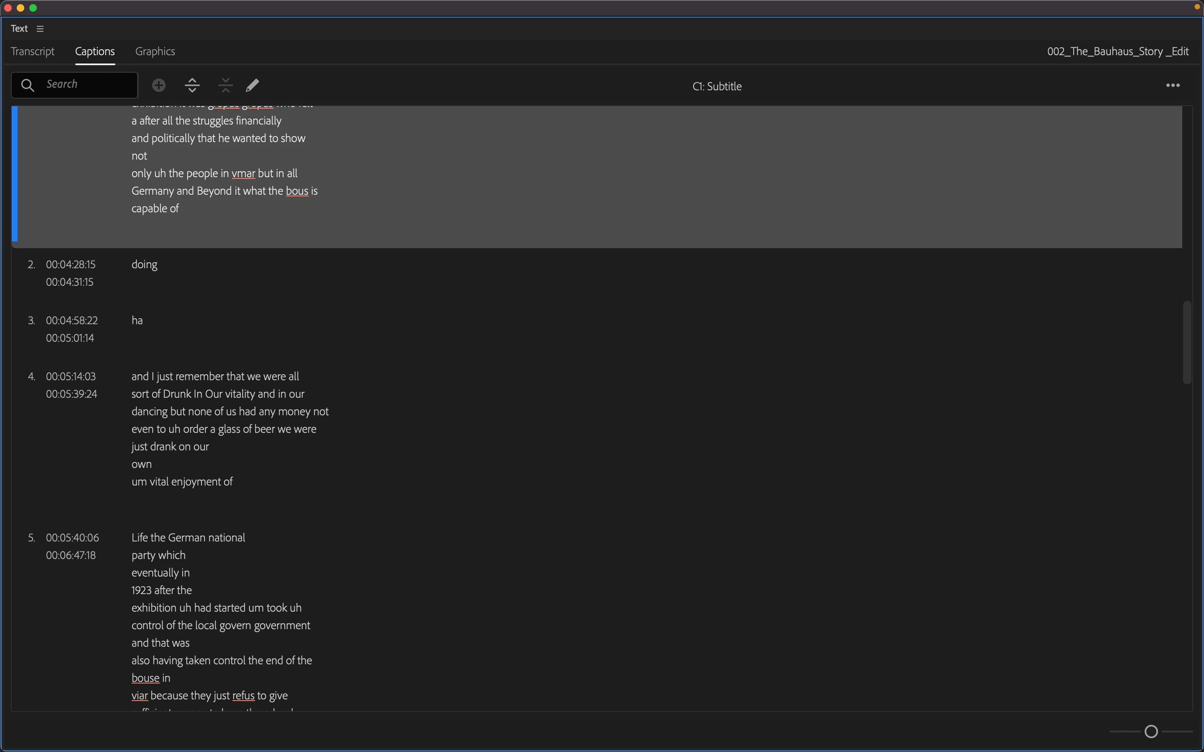Open the three-dot options menu
Image resolution: width=1204 pixels, height=752 pixels.
[1173, 86]
